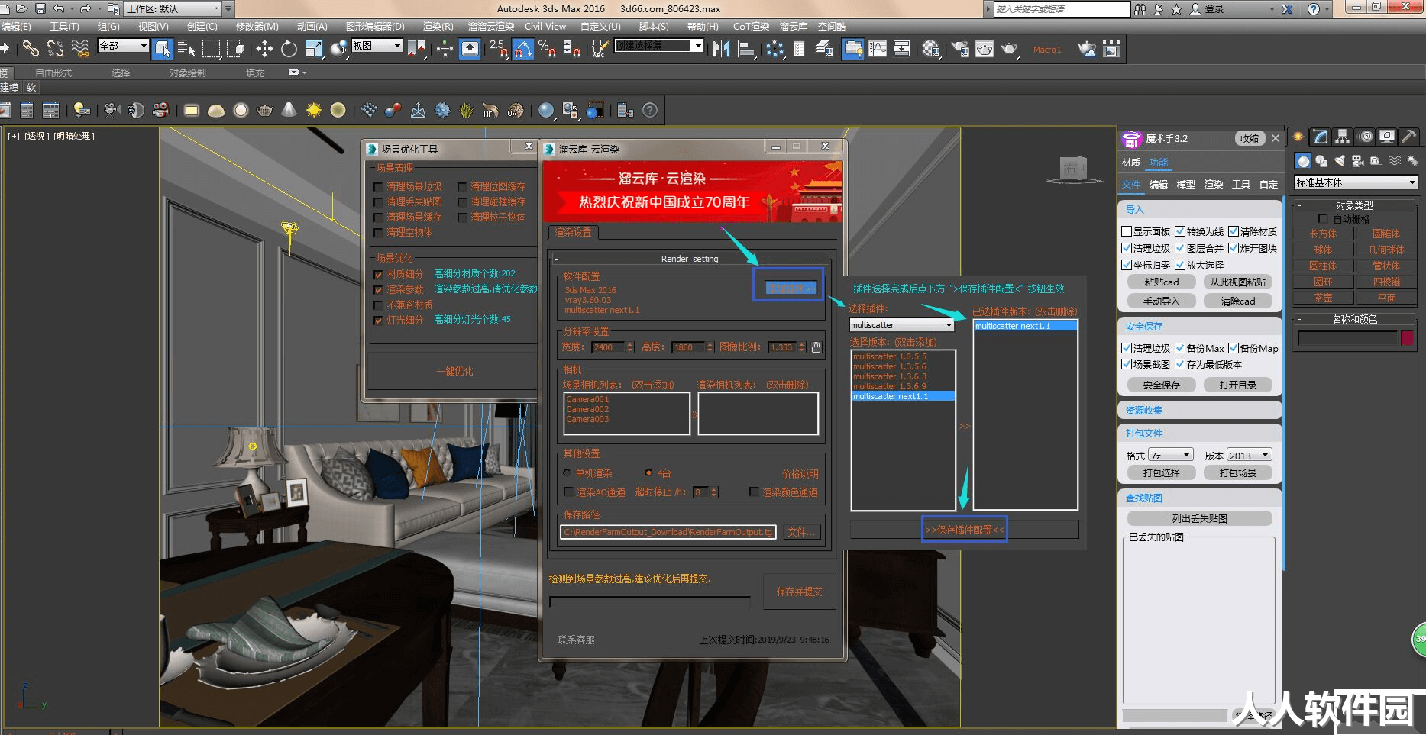The width and height of the screenshot is (1426, 735).
Task: Activate the Select Object tool
Action: pos(163,49)
